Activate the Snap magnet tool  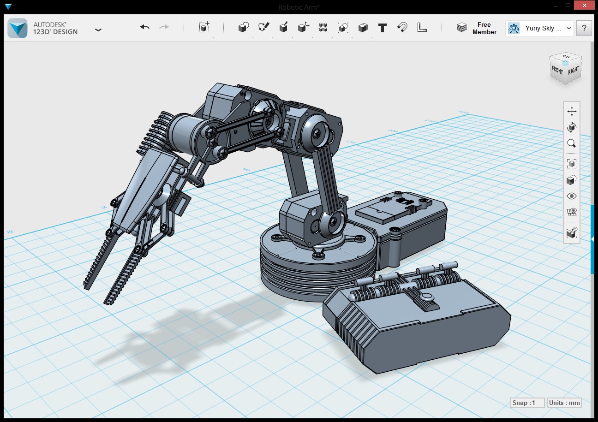tap(402, 28)
